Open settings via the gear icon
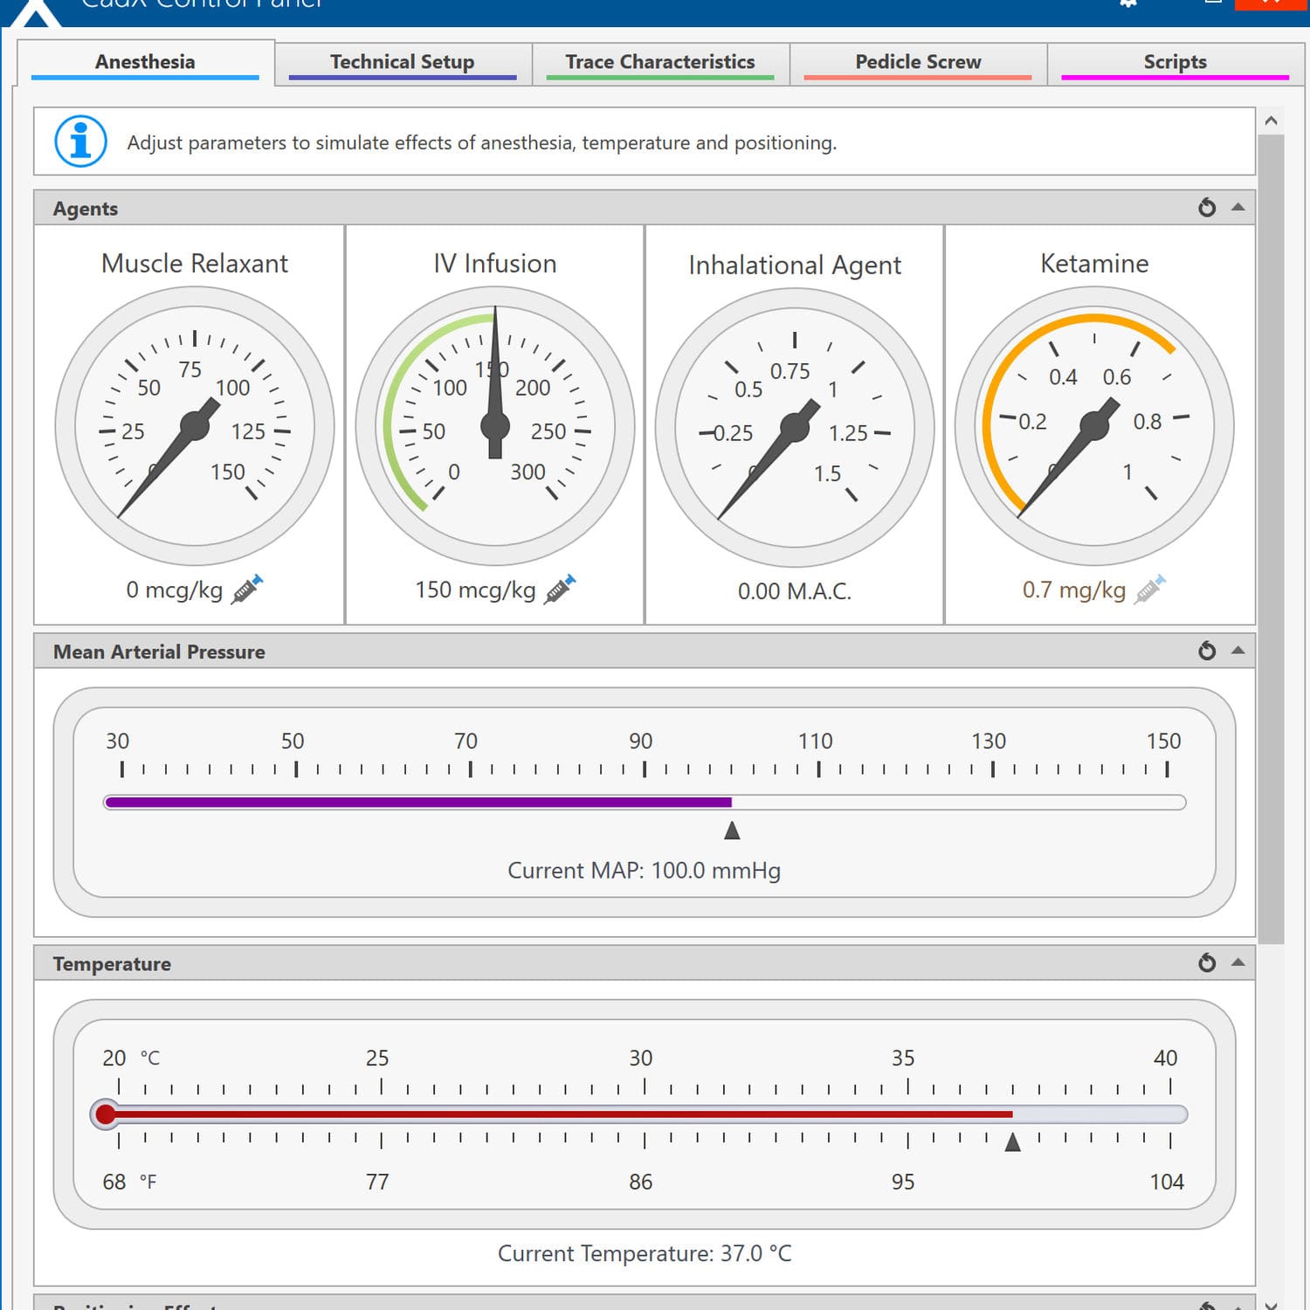The image size is (1310, 1310). (1127, 4)
